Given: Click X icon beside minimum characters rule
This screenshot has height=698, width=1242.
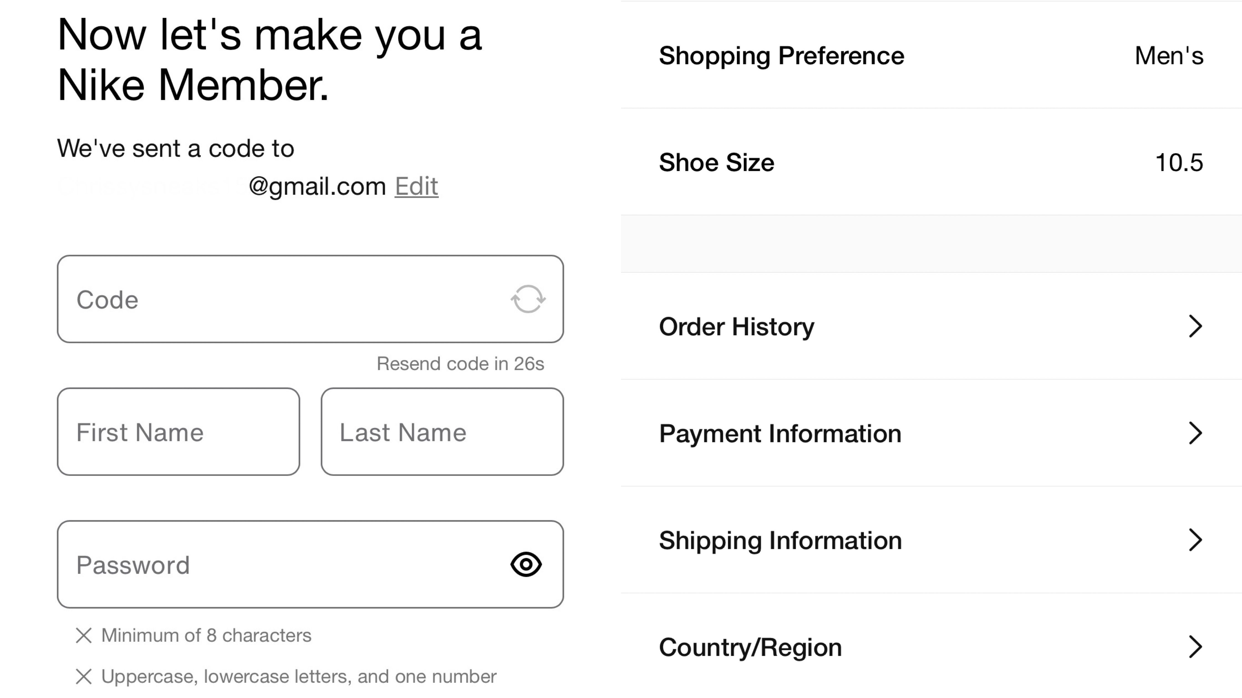Looking at the screenshot, I should [84, 635].
